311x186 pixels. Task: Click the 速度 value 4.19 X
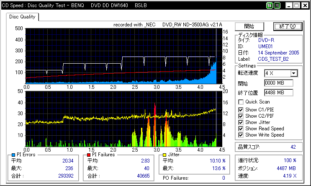[x=290, y=176]
